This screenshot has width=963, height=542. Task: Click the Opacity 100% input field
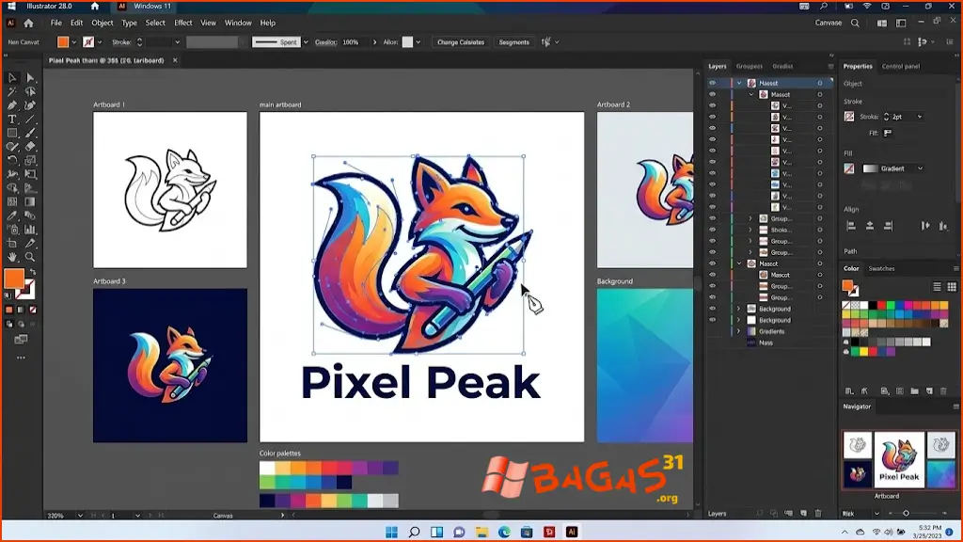click(x=354, y=42)
